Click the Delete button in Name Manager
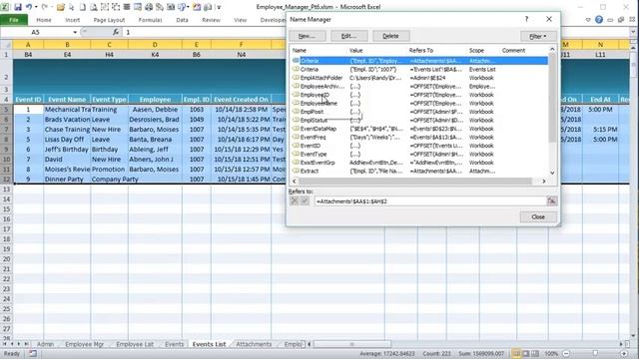639x359 pixels. tap(390, 36)
